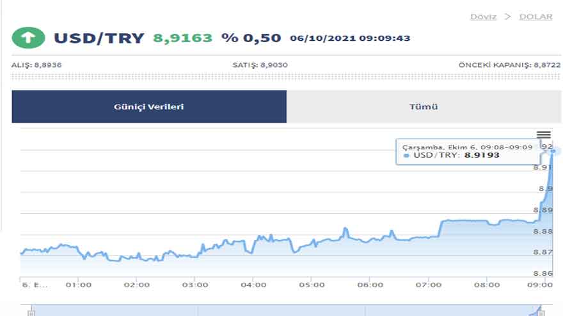This screenshot has width=563, height=316.
Task: Click the ALIŞ: 8,8936 value
Action: pos(36,65)
